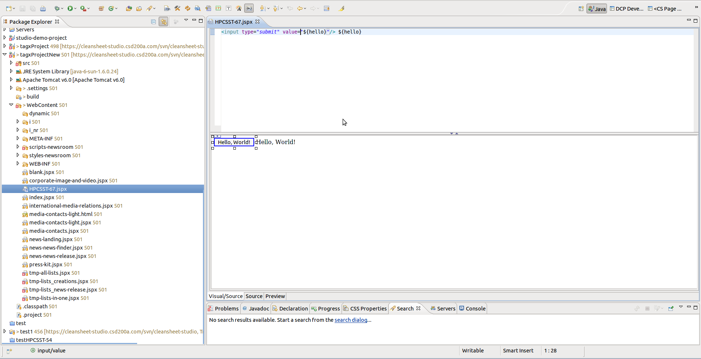The width and height of the screenshot is (701, 359).
Task: Click the green Run button icon
Action: [70, 8]
